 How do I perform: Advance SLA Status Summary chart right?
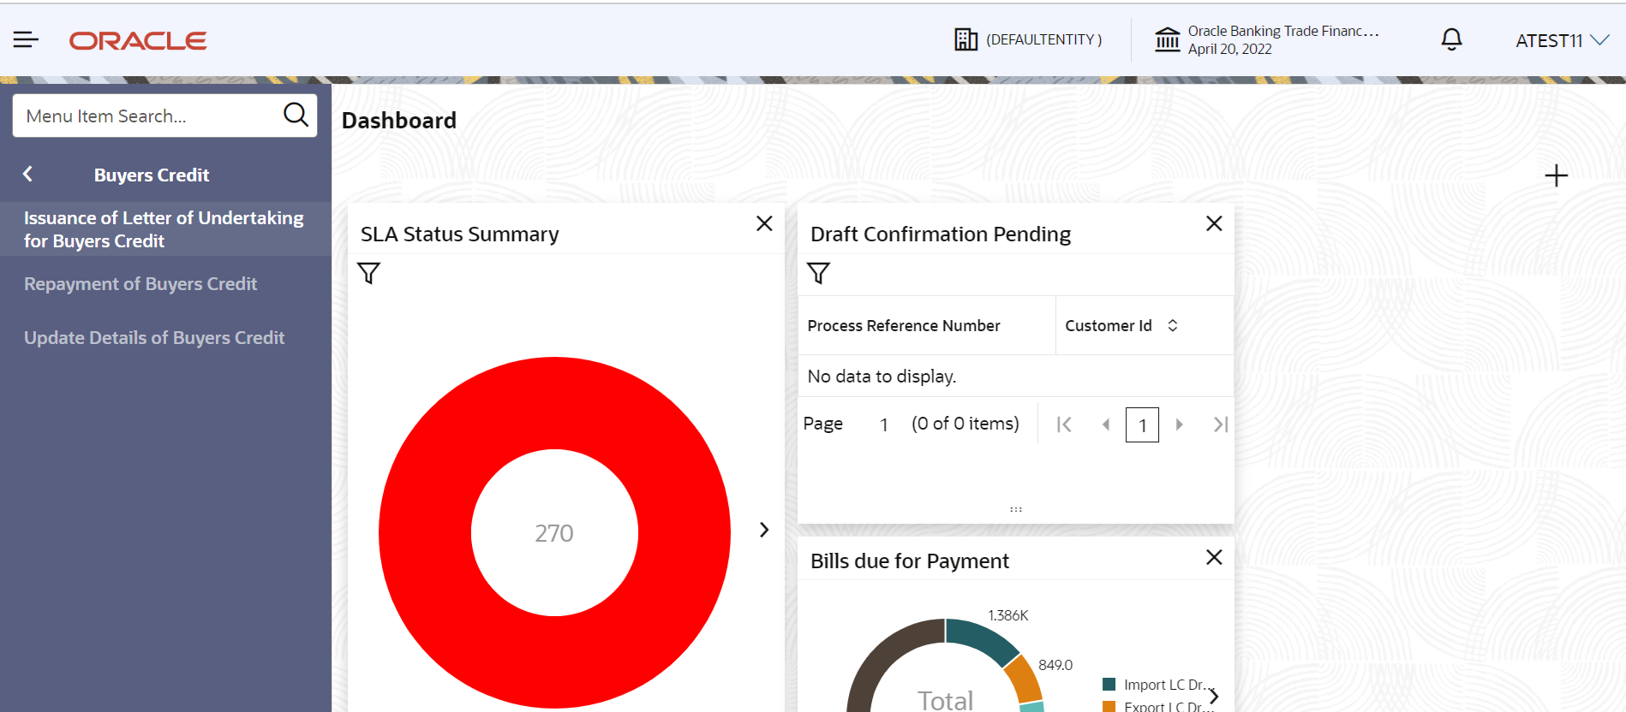coord(764,530)
